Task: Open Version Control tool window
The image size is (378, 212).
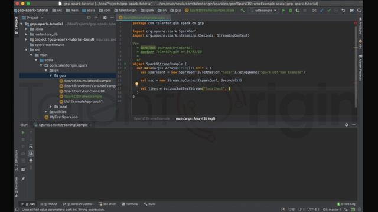Action: pyautogui.click(x=77, y=204)
